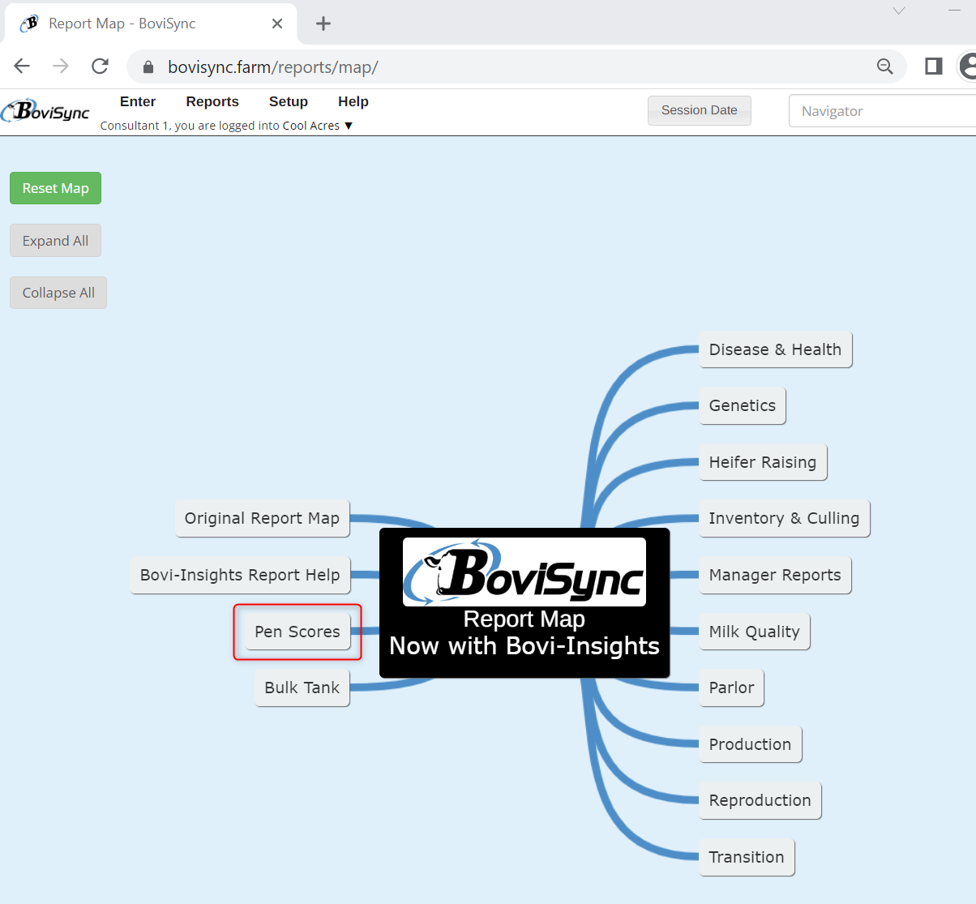The width and height of the screenshot is (976, 904).
Task: Expand the Inventory & Culling node
Action: 785,518
